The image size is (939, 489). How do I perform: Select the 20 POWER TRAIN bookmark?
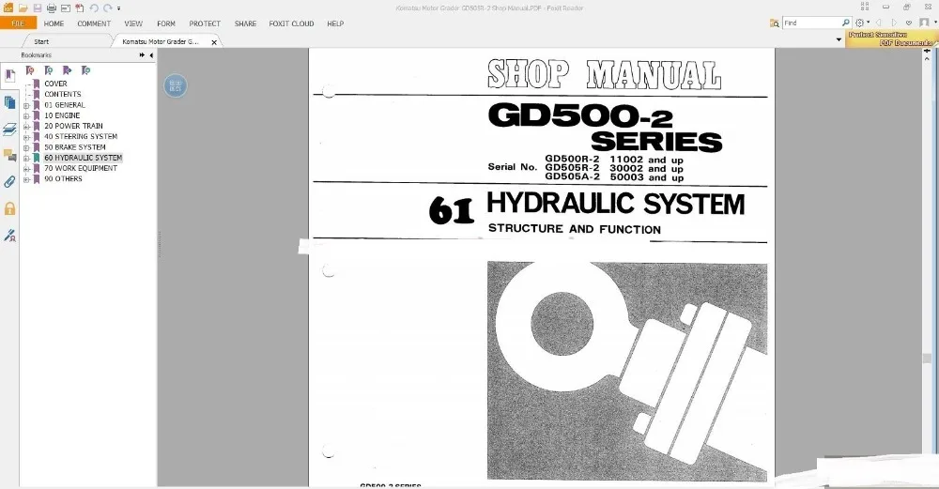(73, 126)
